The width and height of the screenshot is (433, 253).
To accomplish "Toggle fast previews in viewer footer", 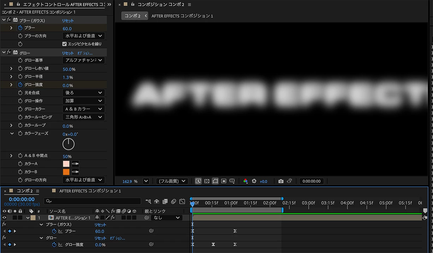I will point(198,181).
